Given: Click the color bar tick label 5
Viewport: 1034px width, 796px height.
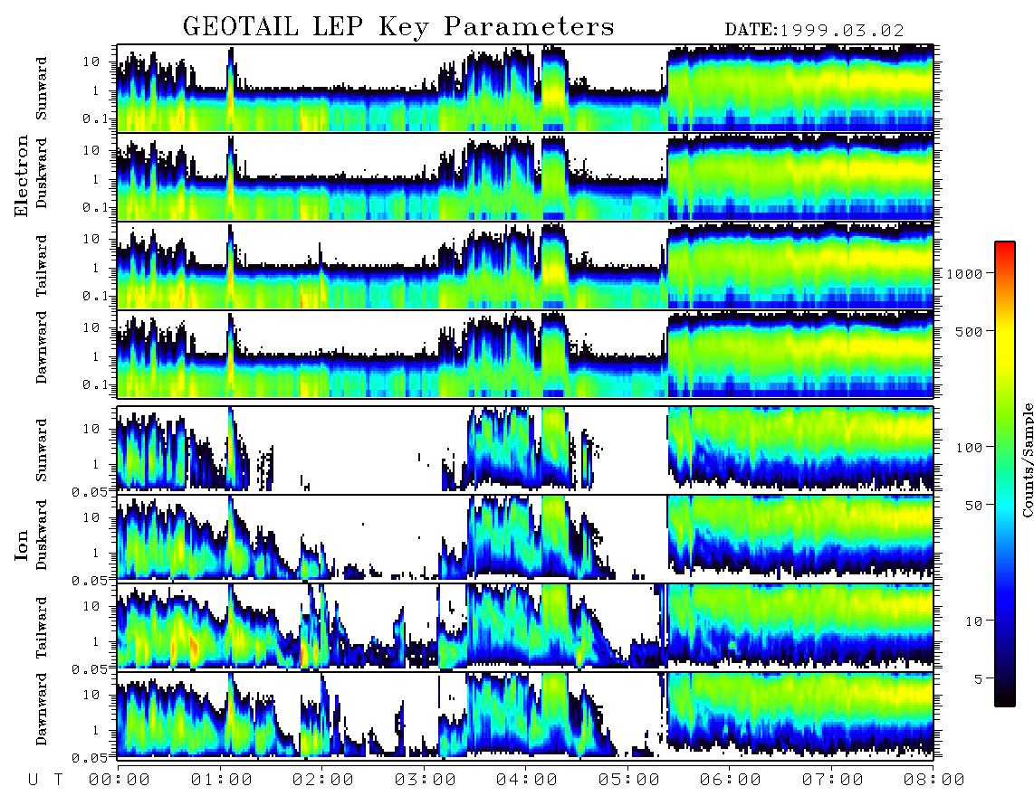Looking at the screenshot, I should click(978, 678).
